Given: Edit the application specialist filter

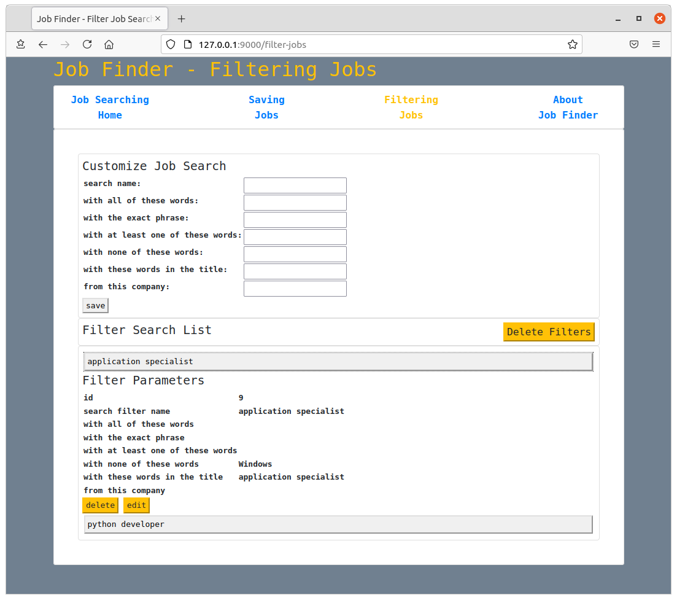Looking at the screenshot, I should pyautogui.click(x=136, y=505).
